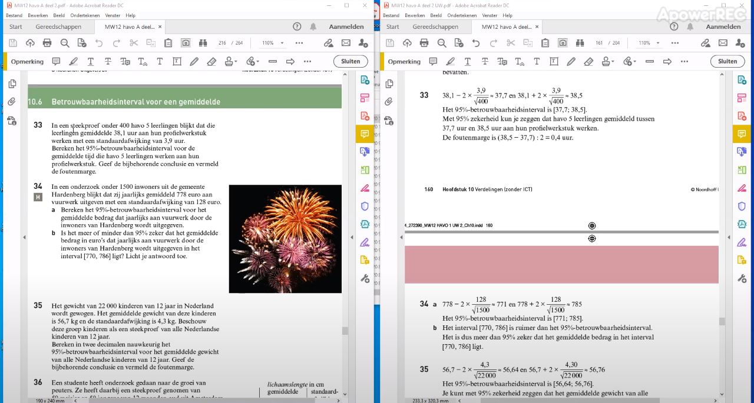Screen dimensions: 754x403
Task: Click email envelope icon in left window
Action: click(346, 43)
